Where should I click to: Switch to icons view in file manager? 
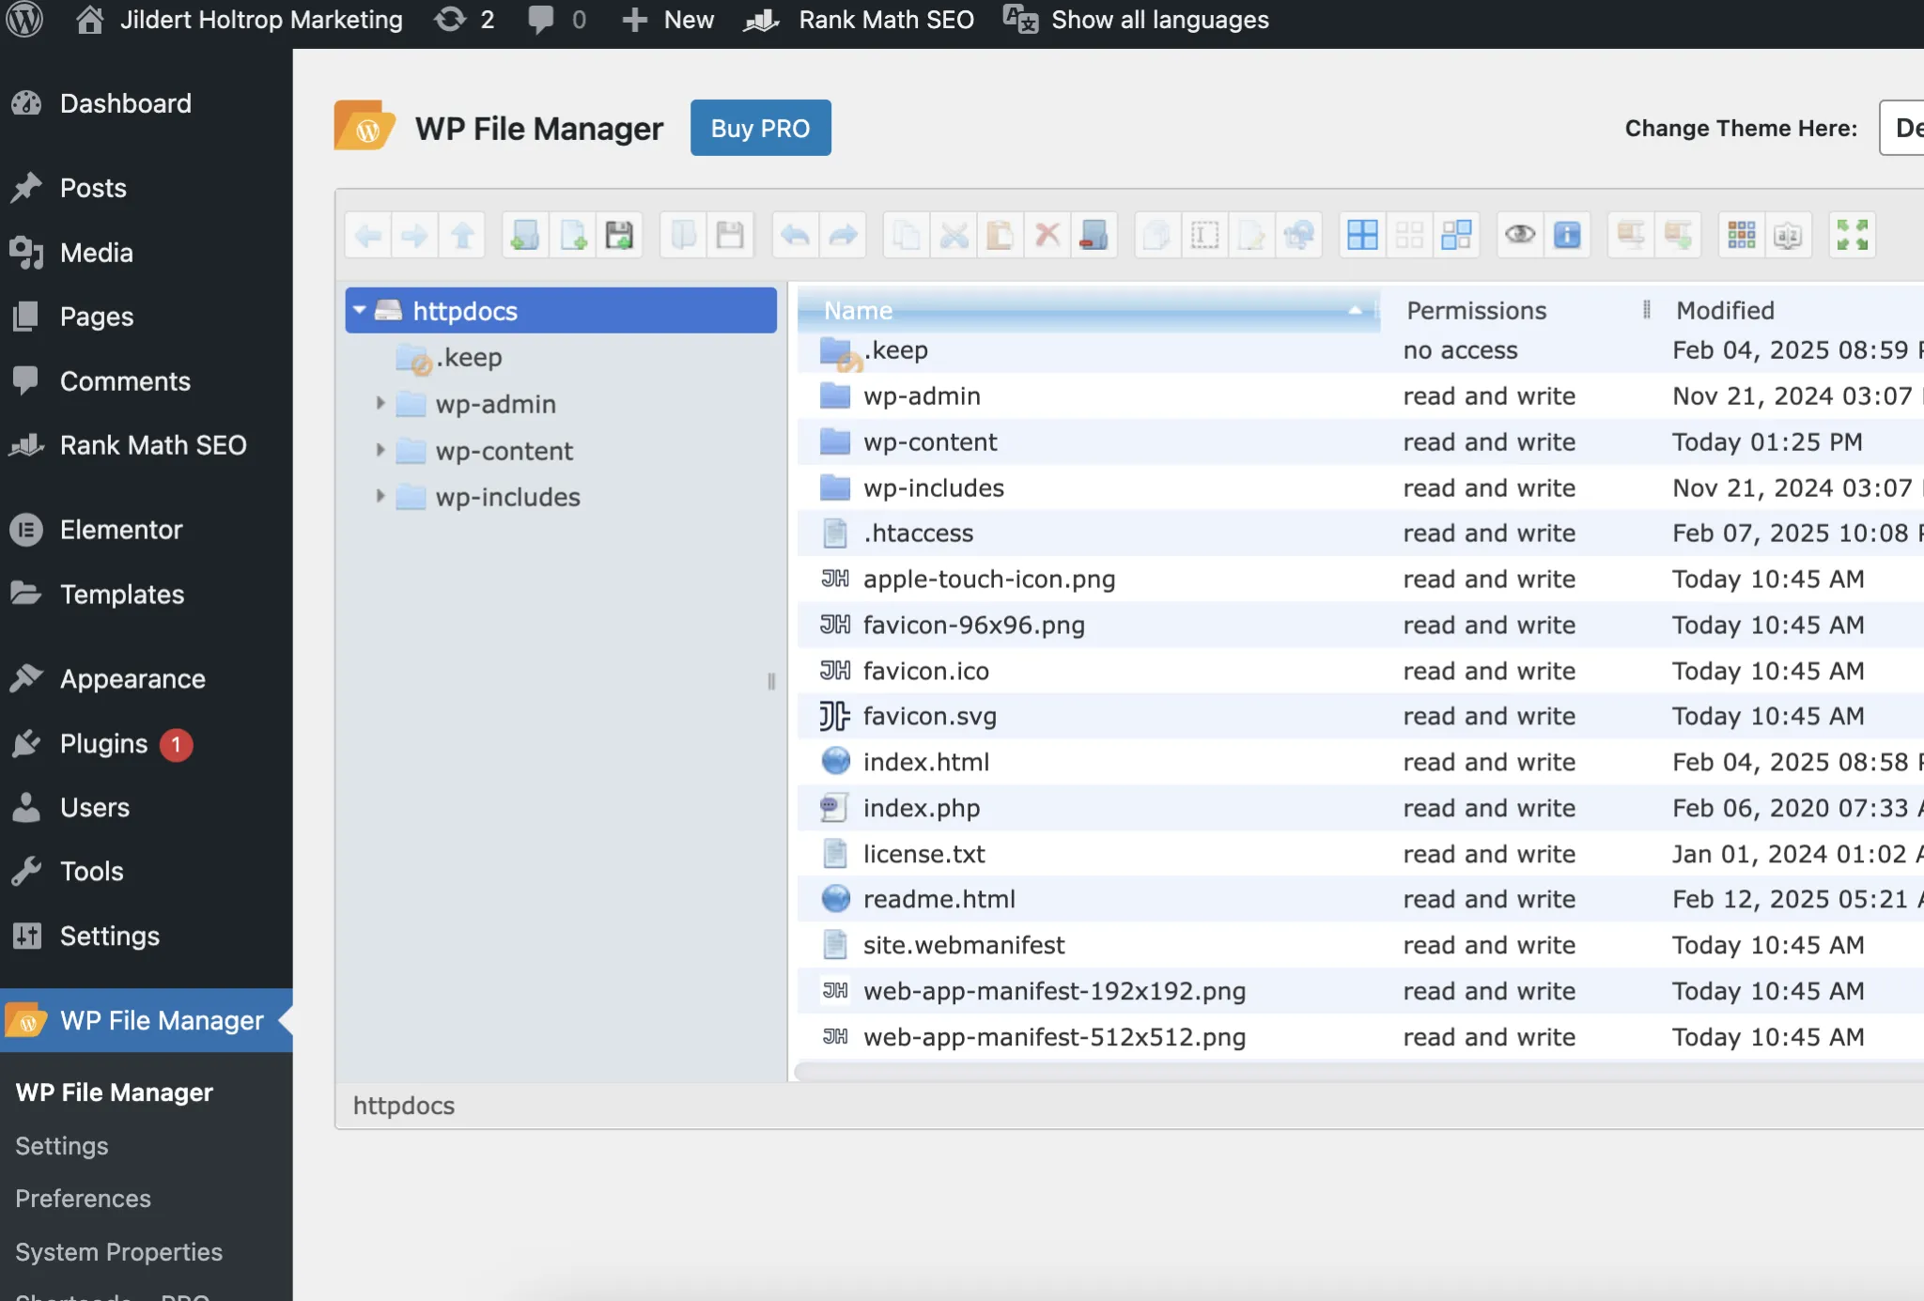1409,235
